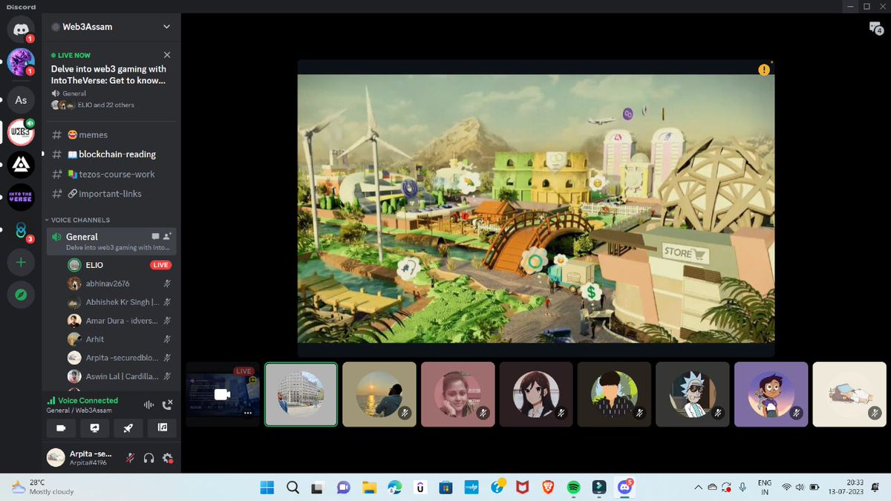Select Arhit in the voice list
Viewport: 891px width, 501px height.
pyautogui.click(x=119, y=339)
